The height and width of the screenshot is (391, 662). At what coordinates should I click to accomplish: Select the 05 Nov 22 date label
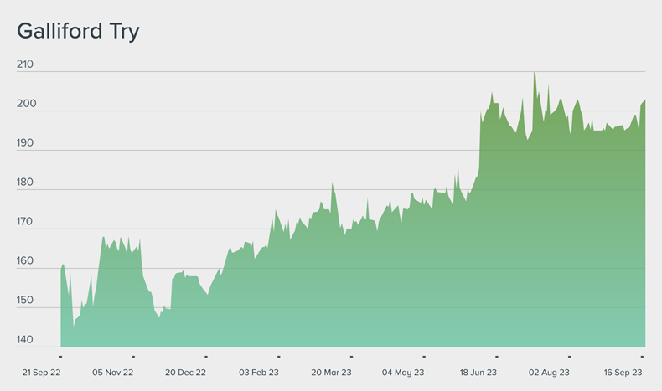click(x=113, y=373)
